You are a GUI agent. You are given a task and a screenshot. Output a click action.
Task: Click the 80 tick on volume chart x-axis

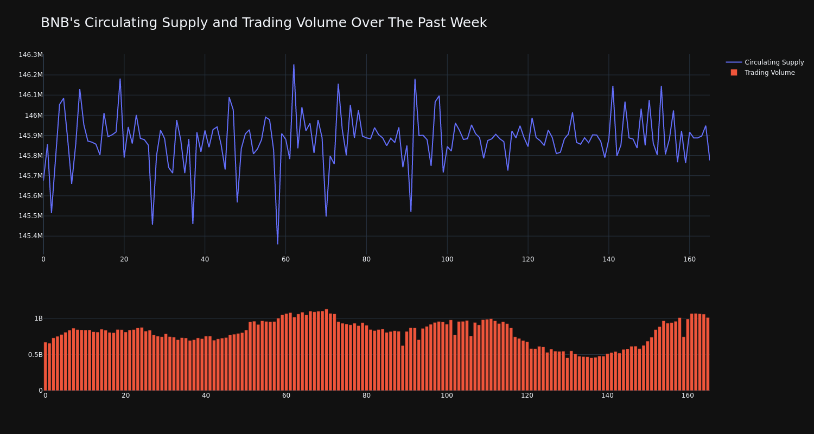pos(366,395)
